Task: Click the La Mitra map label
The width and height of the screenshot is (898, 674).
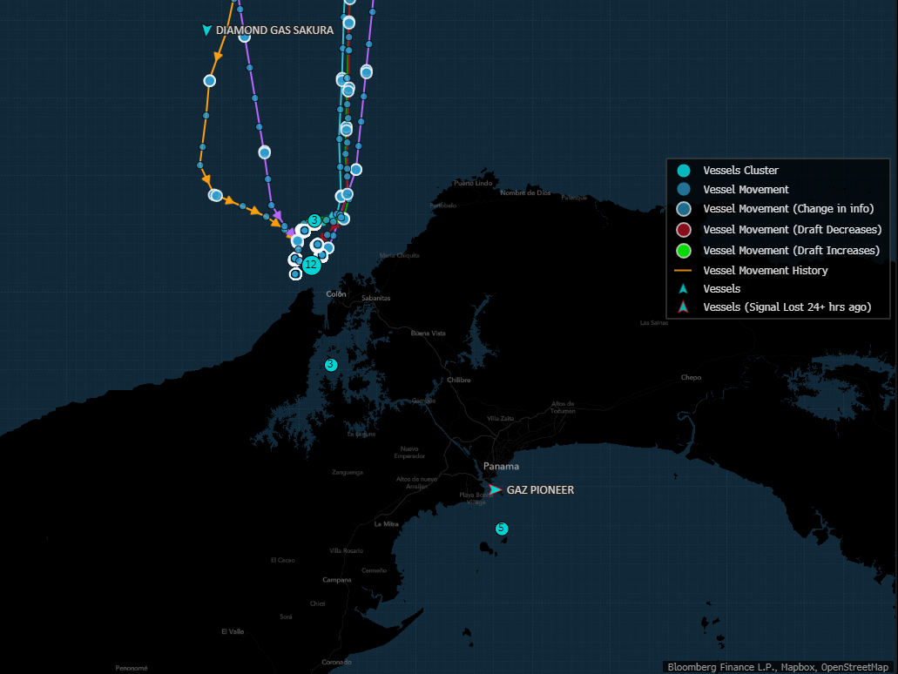Action: pos(386,524)
